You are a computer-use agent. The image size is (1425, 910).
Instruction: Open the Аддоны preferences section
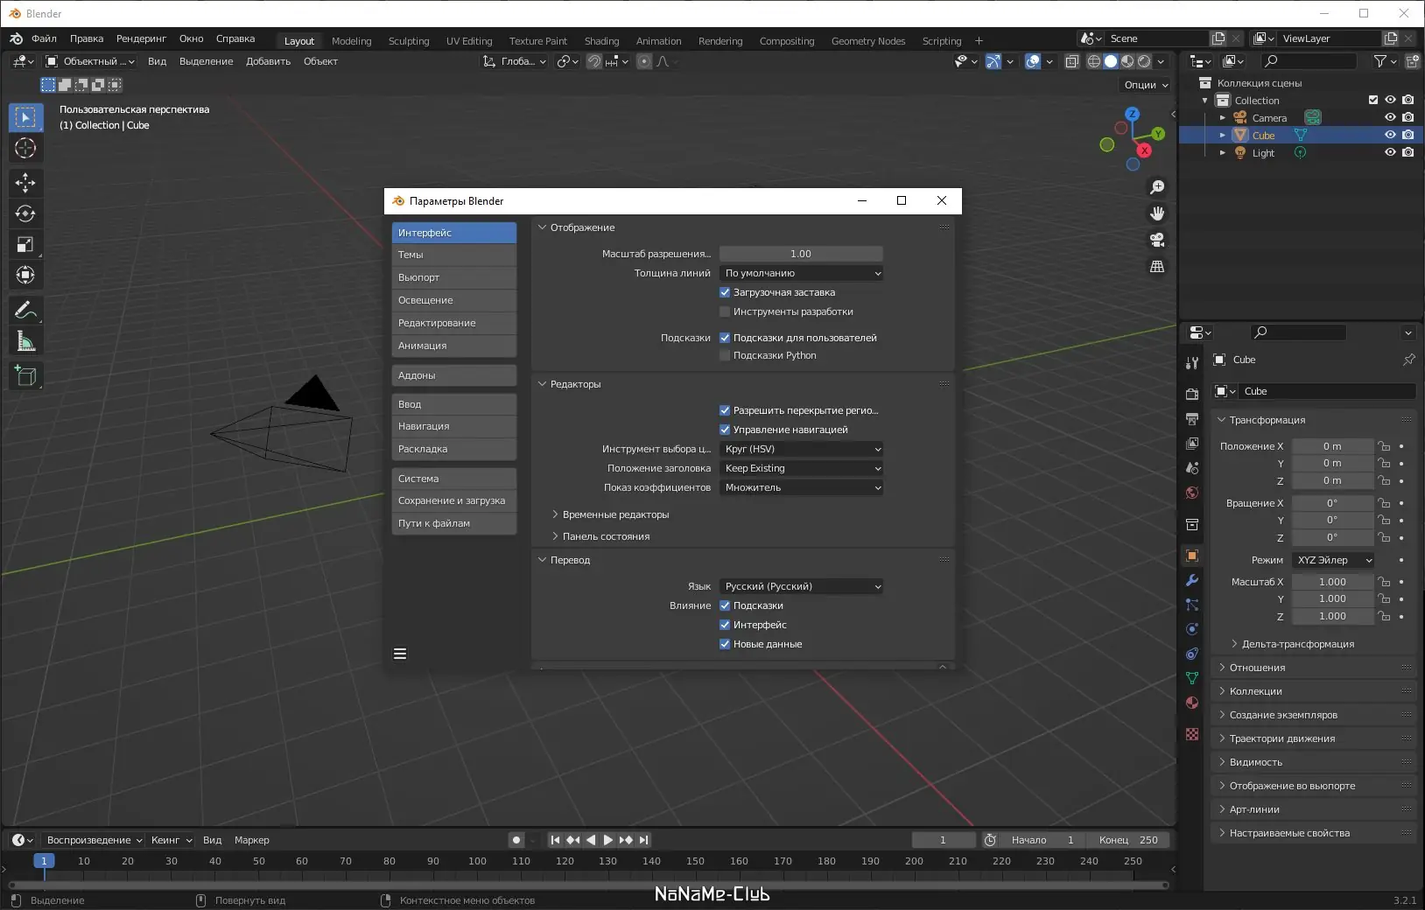tap(453, 375)
